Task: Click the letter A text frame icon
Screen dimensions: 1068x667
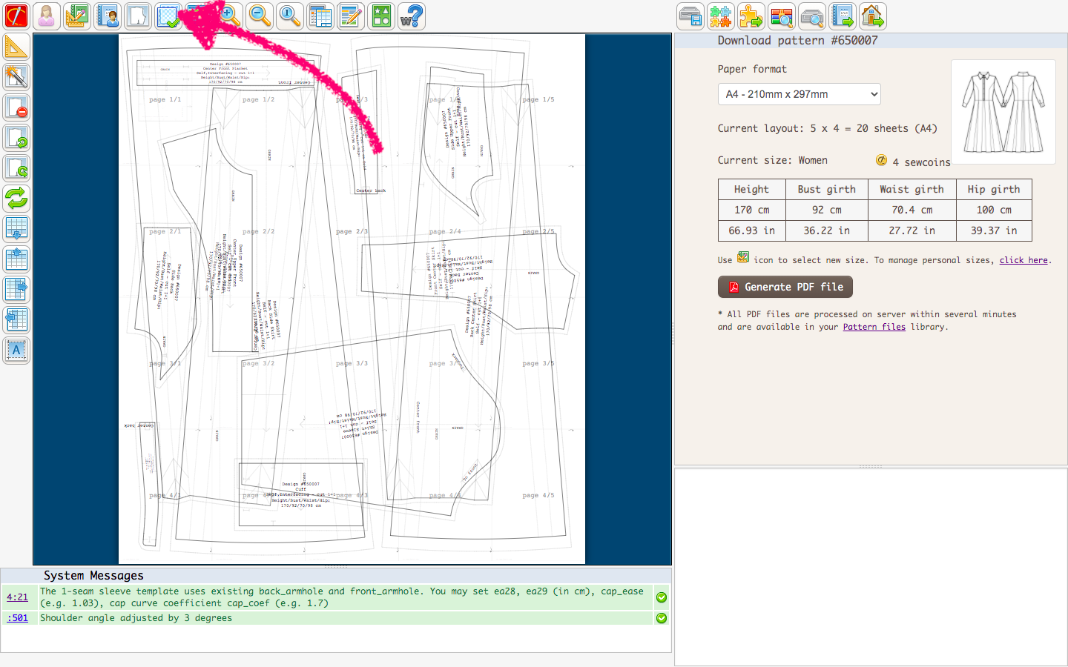Action: click(16, 350)
